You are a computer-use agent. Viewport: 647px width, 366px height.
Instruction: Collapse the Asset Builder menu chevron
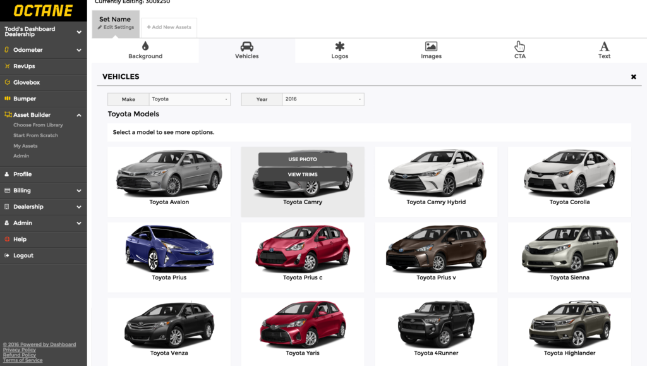(x=79, y=115)
